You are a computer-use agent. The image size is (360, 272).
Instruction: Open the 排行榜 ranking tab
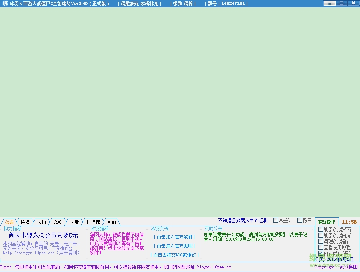pos(93,221)
